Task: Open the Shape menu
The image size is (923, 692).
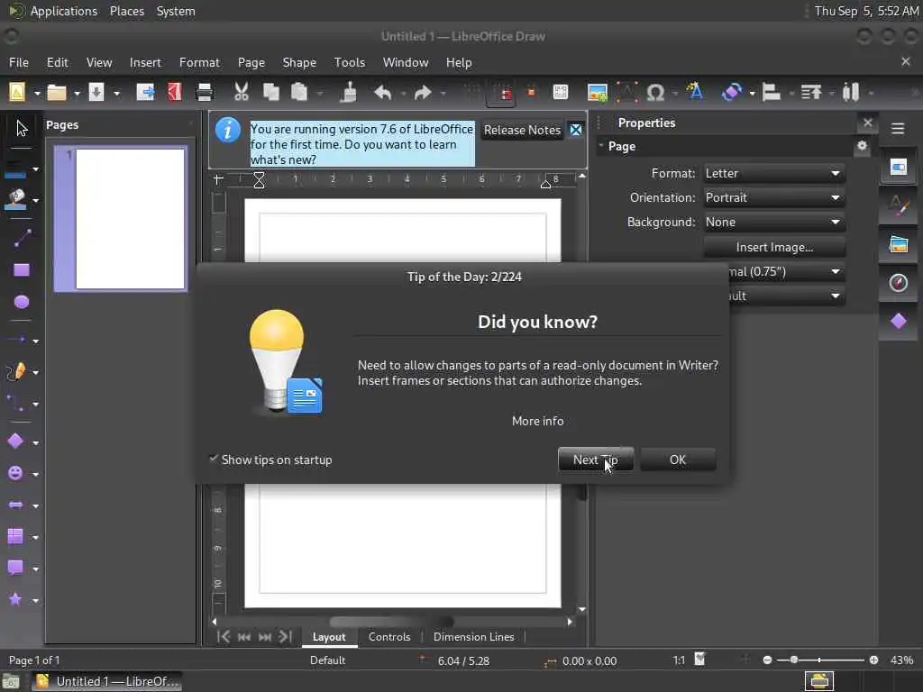Action: tap(299, 62)
